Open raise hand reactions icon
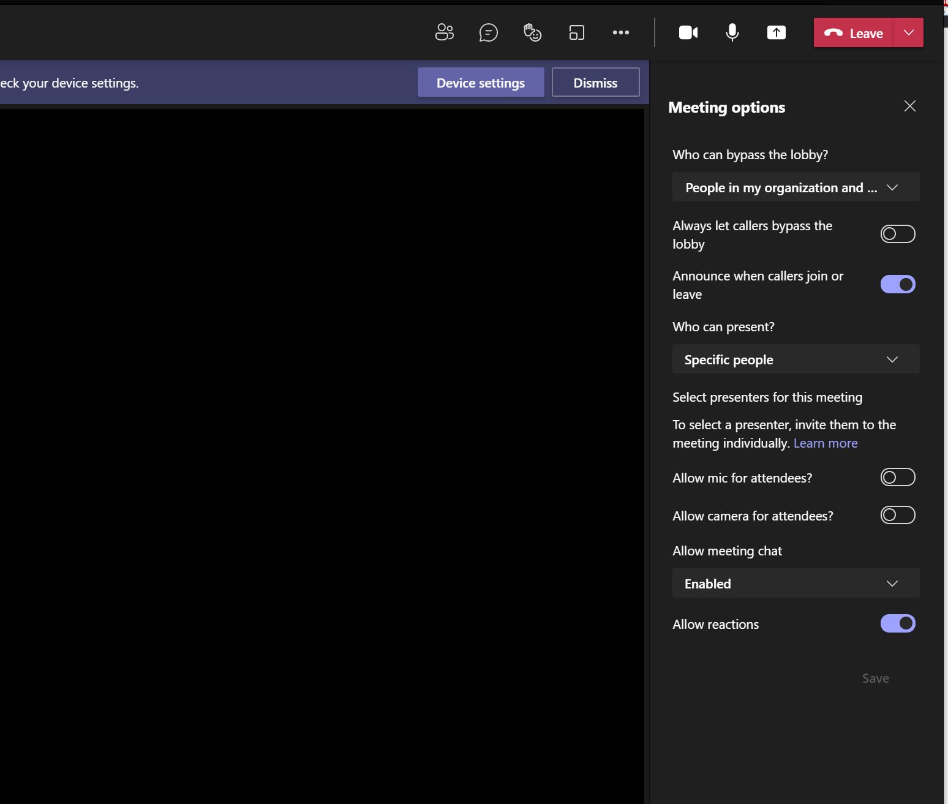Image resolution: width=948 pixels, height=804 pixels. [x=532, y=32]
